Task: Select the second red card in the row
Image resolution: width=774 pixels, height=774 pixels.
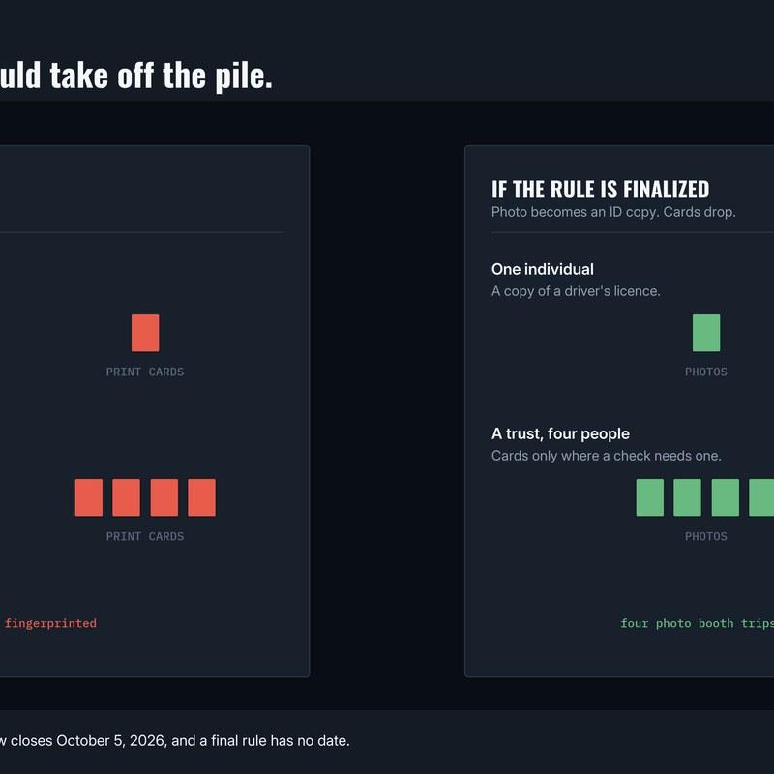Action: [x=127, y=497]
